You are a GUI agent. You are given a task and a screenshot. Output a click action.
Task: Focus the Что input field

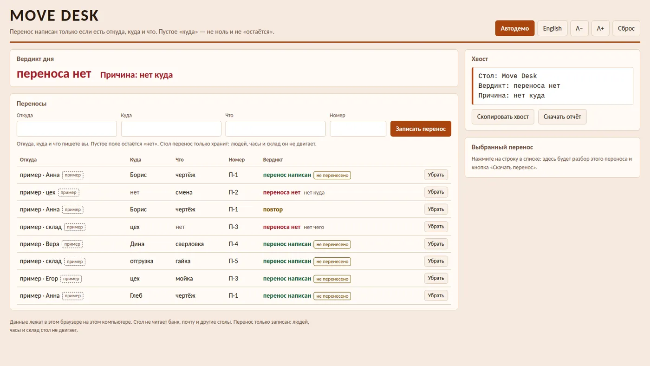tap(276, 129)
